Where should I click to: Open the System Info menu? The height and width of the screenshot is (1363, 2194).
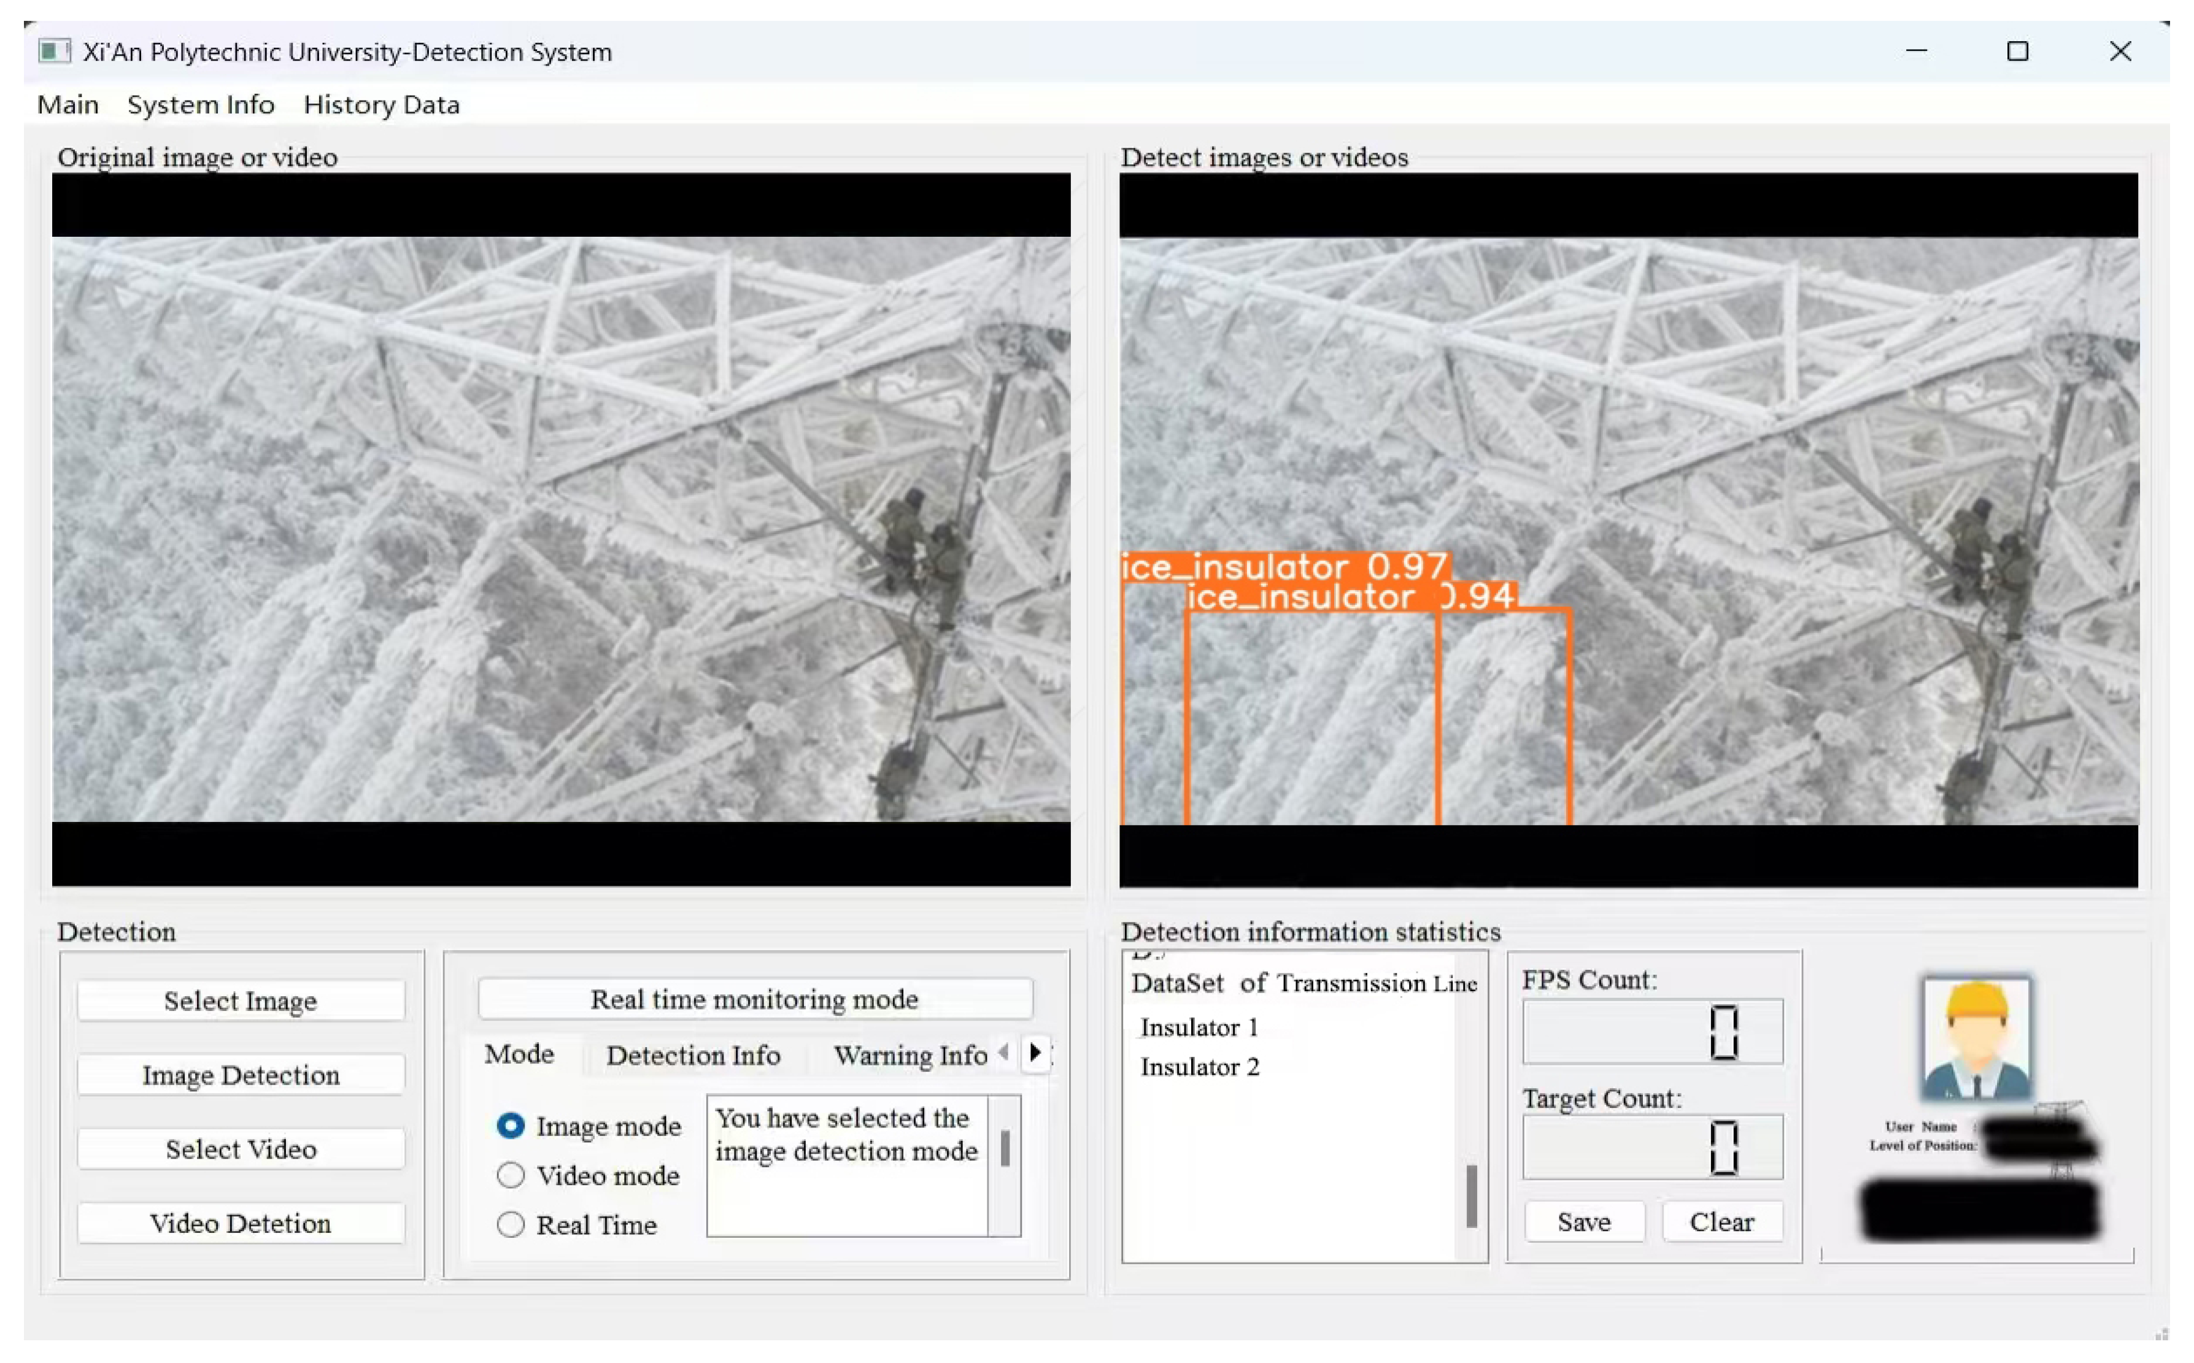click(x=200, y=104)
